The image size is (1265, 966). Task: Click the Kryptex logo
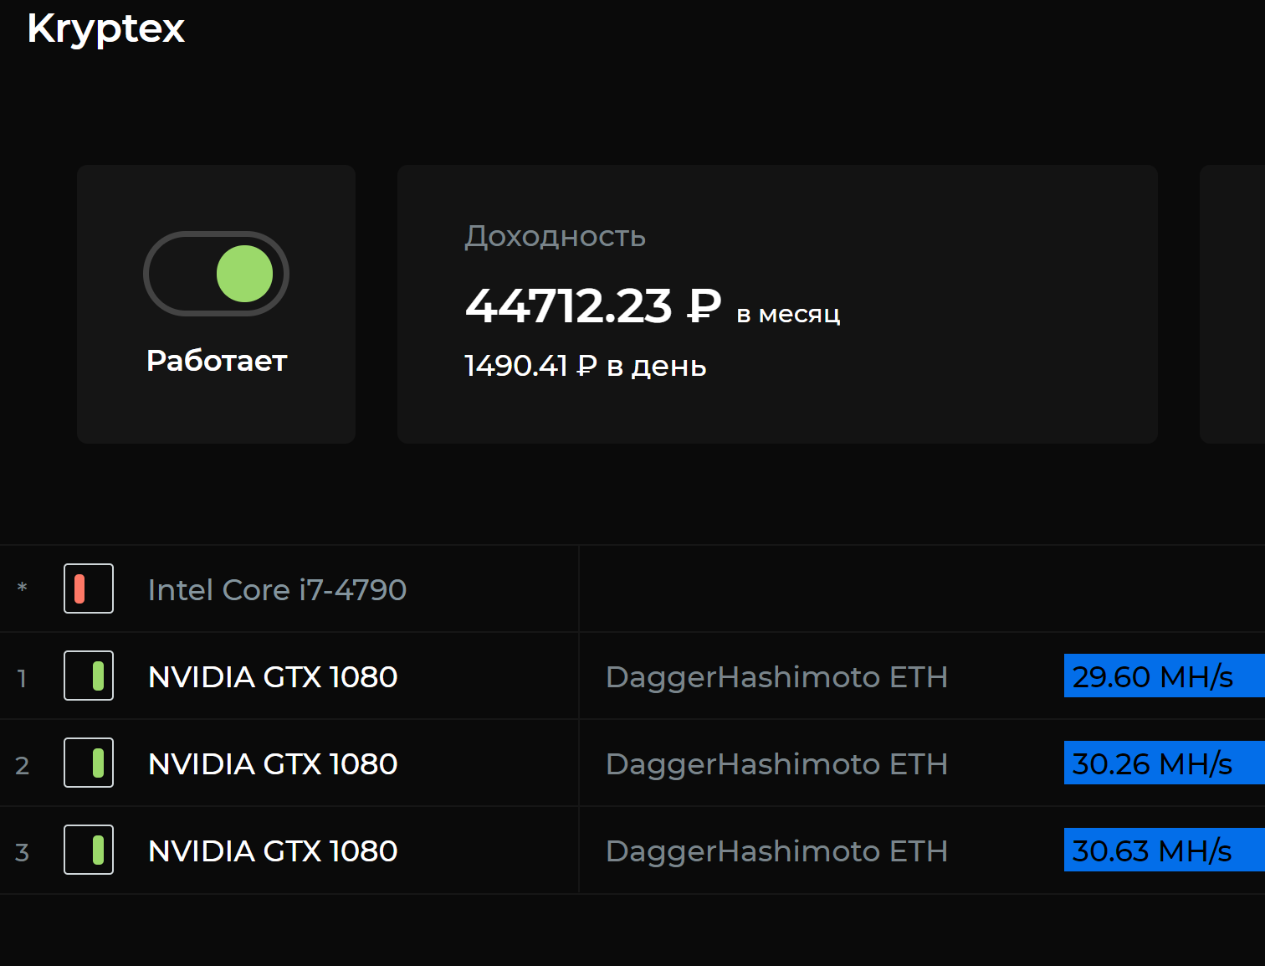pos(105,29)
